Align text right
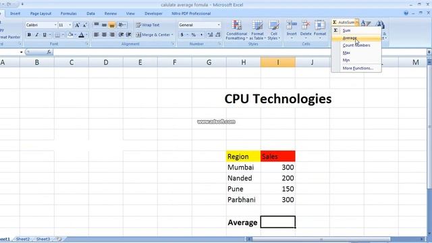The height and width of the screenshot is (243, 432). [x=111, y=34]
